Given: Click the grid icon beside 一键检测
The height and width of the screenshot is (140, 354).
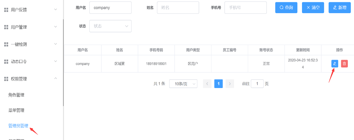Looking at the screenshot, I should [6, 44].
